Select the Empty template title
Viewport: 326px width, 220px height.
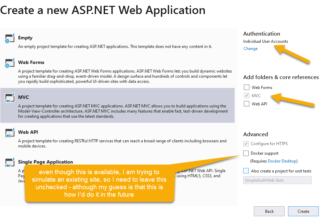click(25, 38)
